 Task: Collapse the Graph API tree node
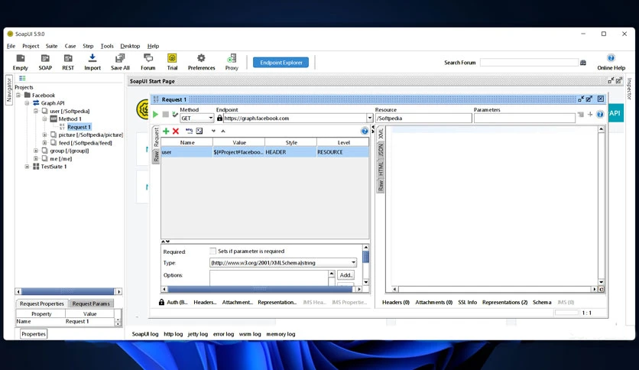(x=27, y=103)
